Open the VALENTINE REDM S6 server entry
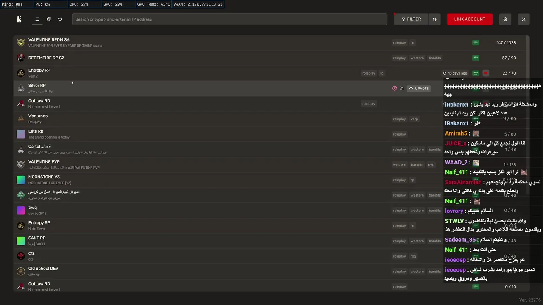543x305 pixels. tap(269, 42)
